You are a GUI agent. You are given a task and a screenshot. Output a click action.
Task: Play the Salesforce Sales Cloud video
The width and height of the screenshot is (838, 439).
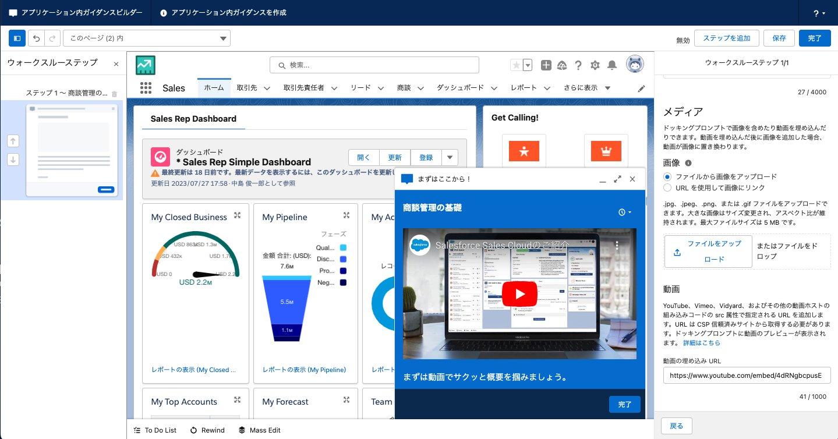tap(519, 293)
